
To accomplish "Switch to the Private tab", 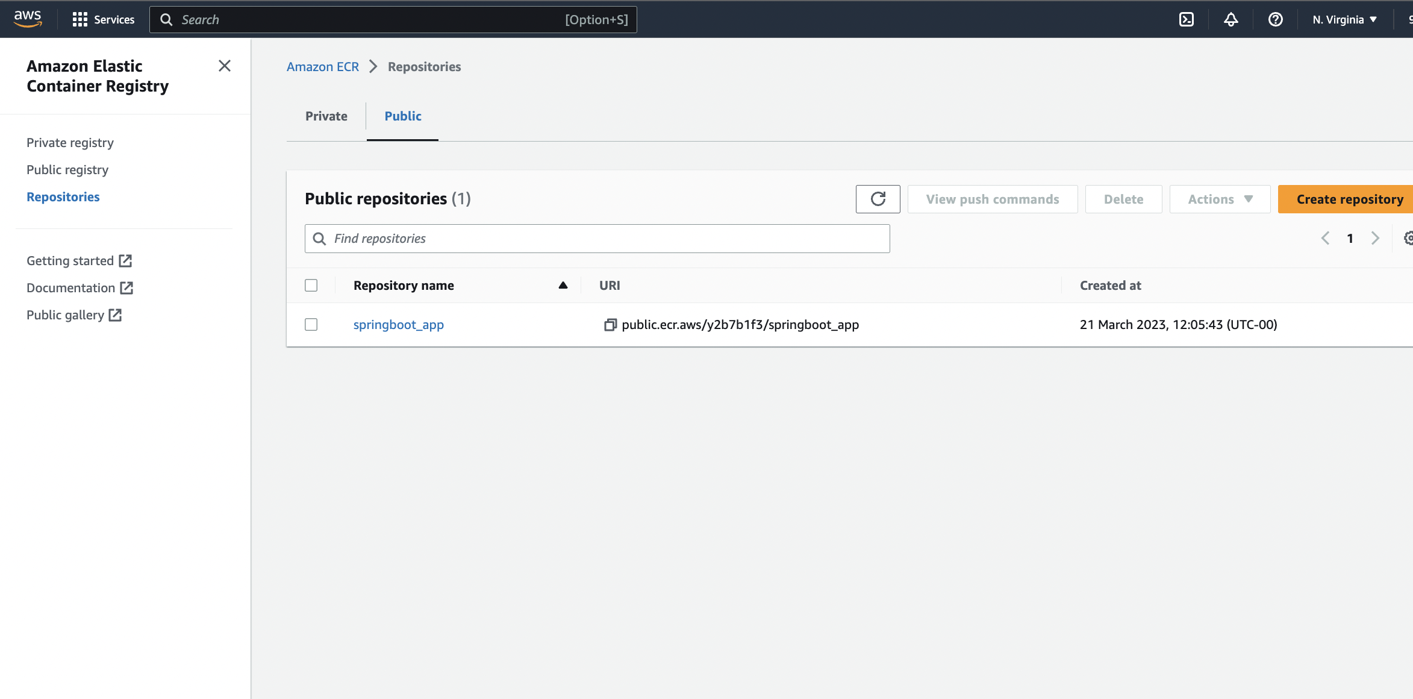I will [x=326, y=116].
